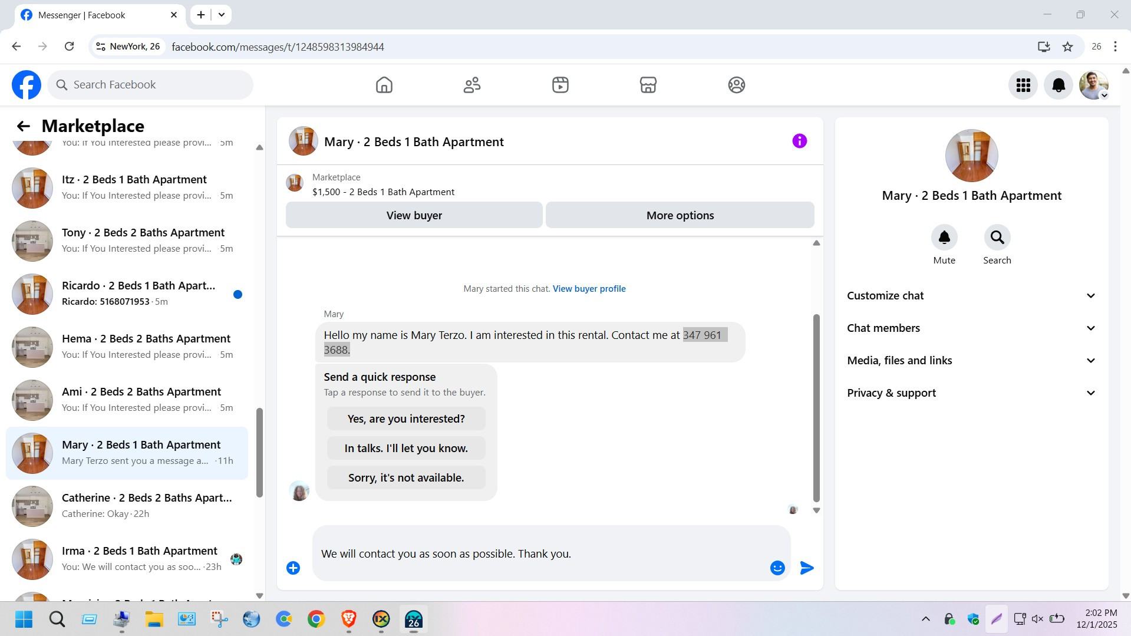
Task: Send the typed message with arrow icon
Action: [807, 568]
